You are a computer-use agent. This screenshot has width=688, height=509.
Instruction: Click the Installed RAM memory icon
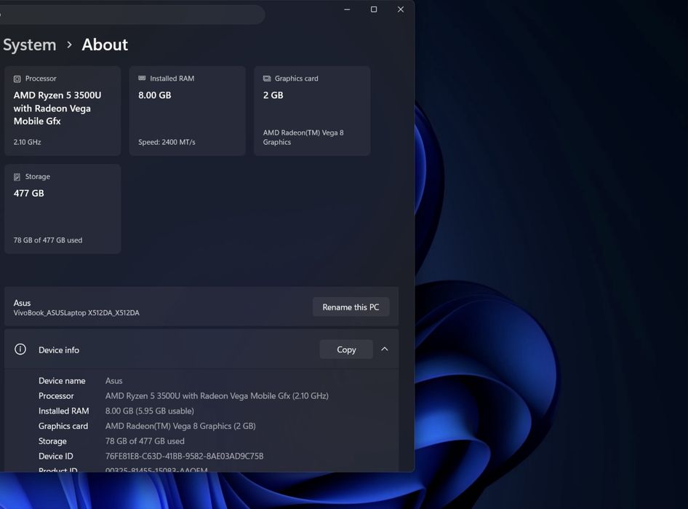142,78
